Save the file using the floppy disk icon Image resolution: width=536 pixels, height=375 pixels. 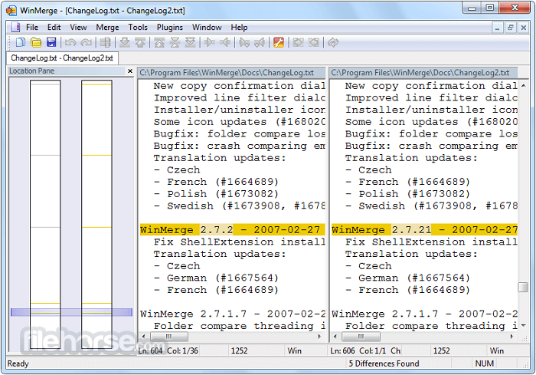[51, 42]
